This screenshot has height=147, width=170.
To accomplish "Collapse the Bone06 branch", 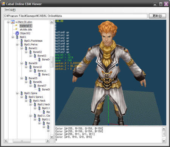I will 26,82.
